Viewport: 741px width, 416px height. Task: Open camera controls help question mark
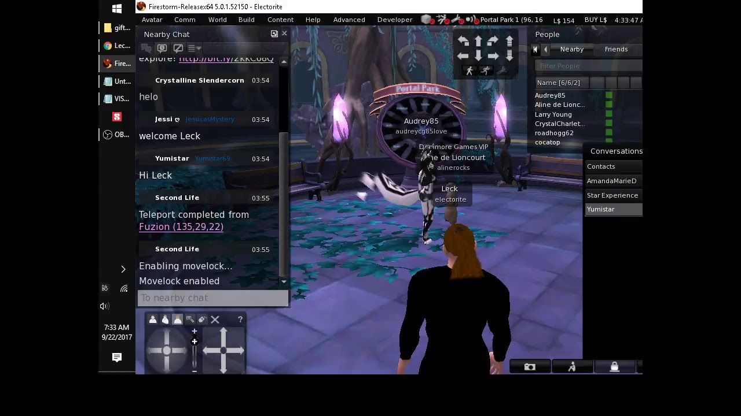click(240, 320)
